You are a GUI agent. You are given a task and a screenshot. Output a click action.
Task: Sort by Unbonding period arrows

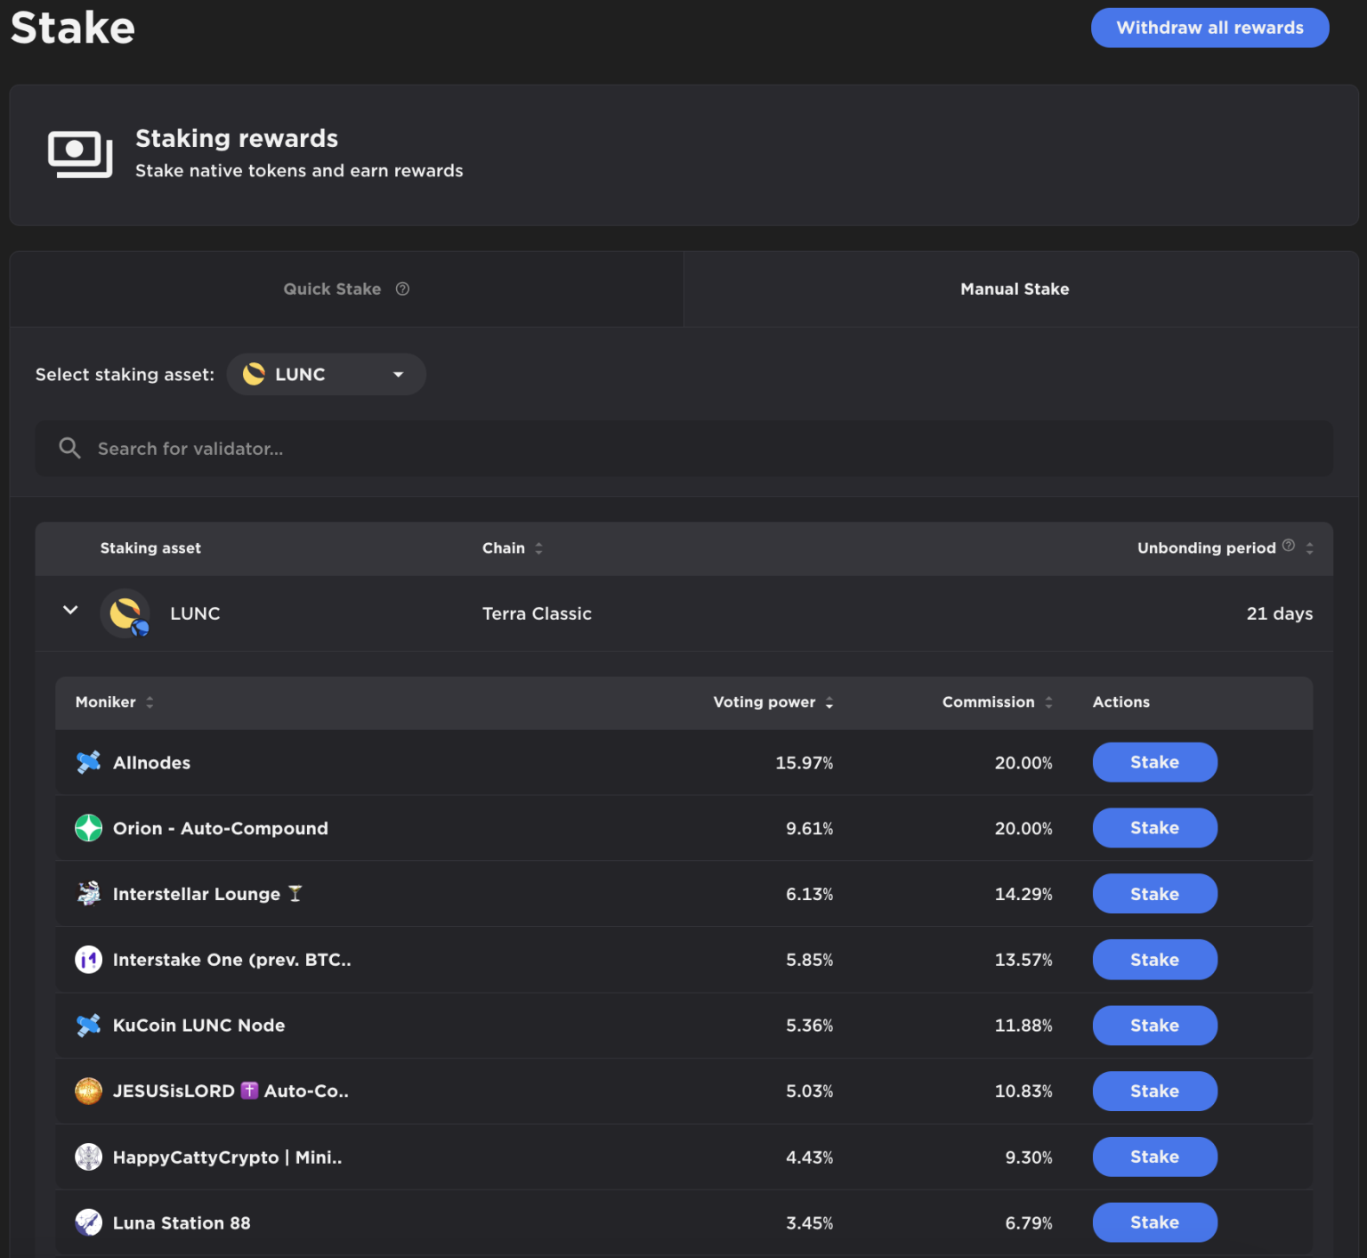click(1309, 548)
